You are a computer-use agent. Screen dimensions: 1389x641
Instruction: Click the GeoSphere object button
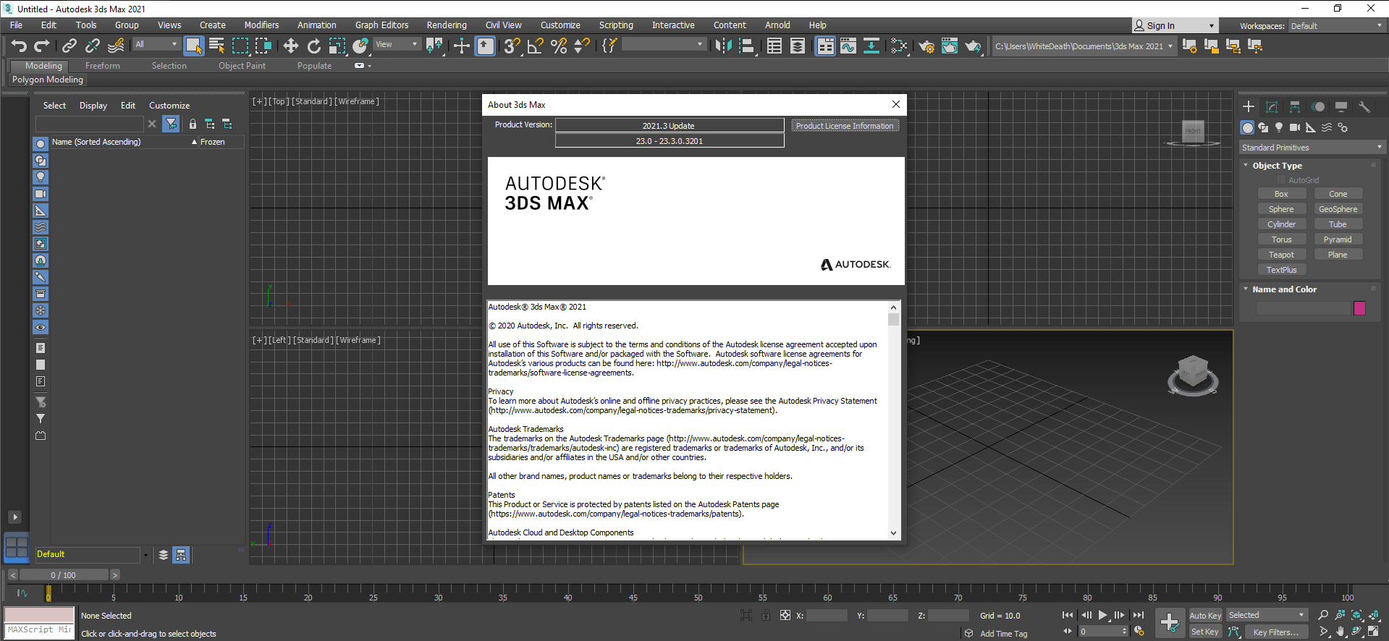1338,209
